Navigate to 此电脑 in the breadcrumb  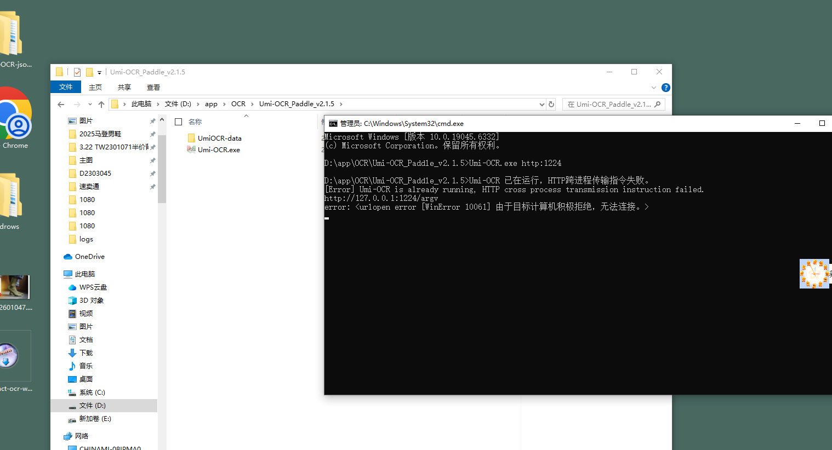click(141, 104)
